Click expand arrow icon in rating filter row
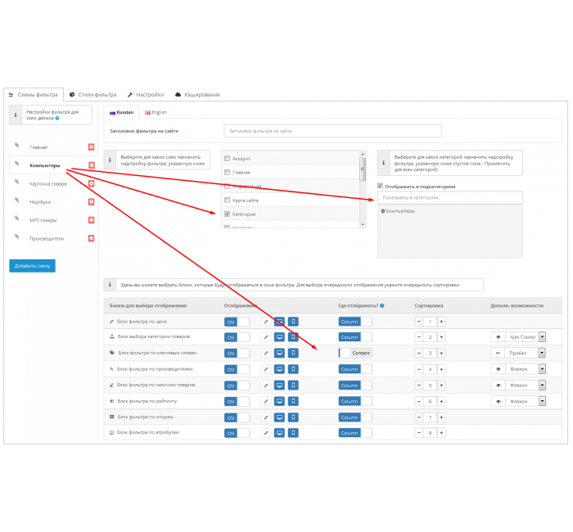This screenshot has height=532, width=573. [266, 401]
